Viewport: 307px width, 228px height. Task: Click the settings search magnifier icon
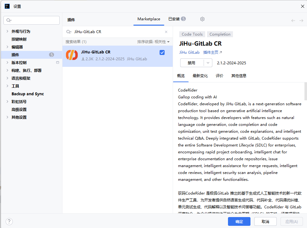9,20
